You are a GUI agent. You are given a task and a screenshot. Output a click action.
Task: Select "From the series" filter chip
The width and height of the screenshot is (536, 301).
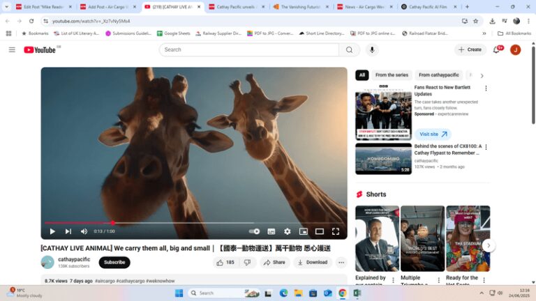(392, 75)
